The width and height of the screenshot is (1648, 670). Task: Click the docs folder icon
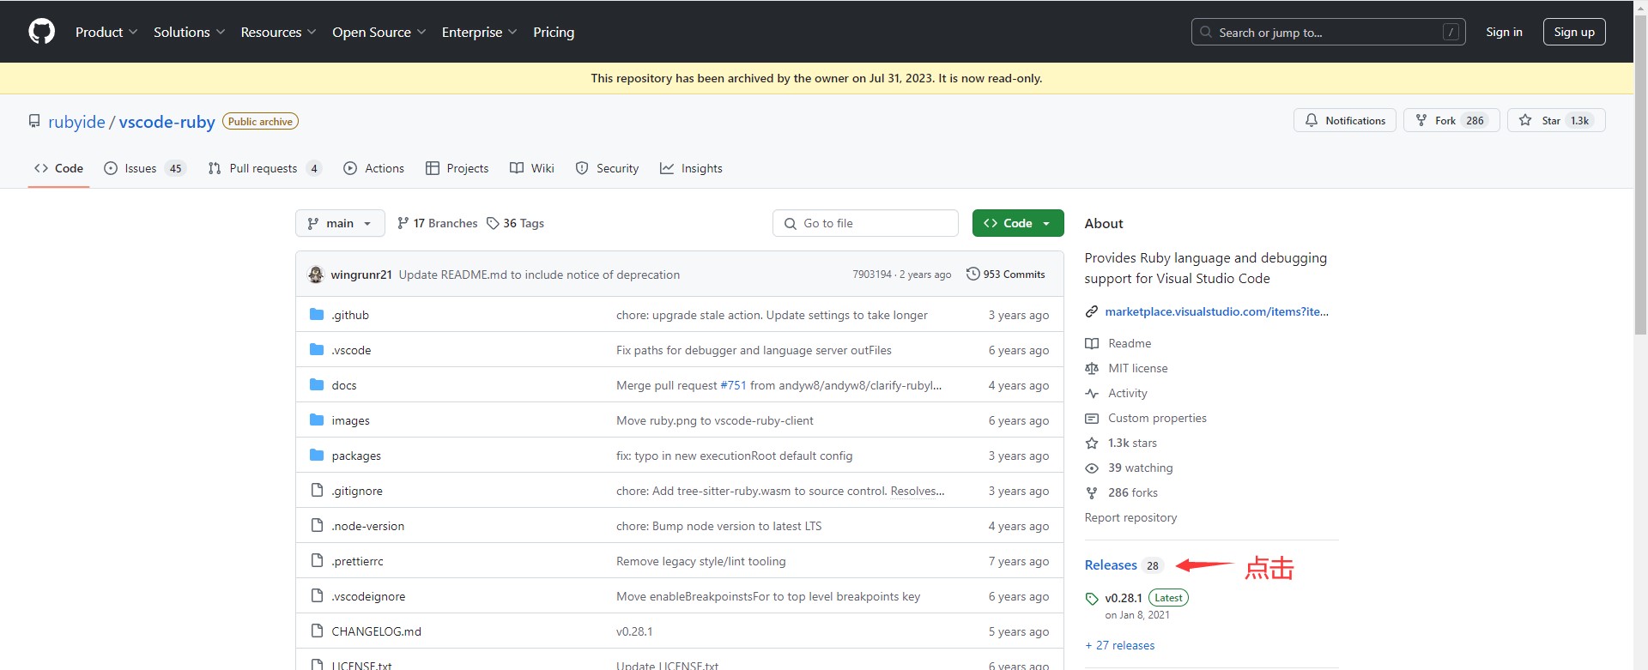point(317,385)
